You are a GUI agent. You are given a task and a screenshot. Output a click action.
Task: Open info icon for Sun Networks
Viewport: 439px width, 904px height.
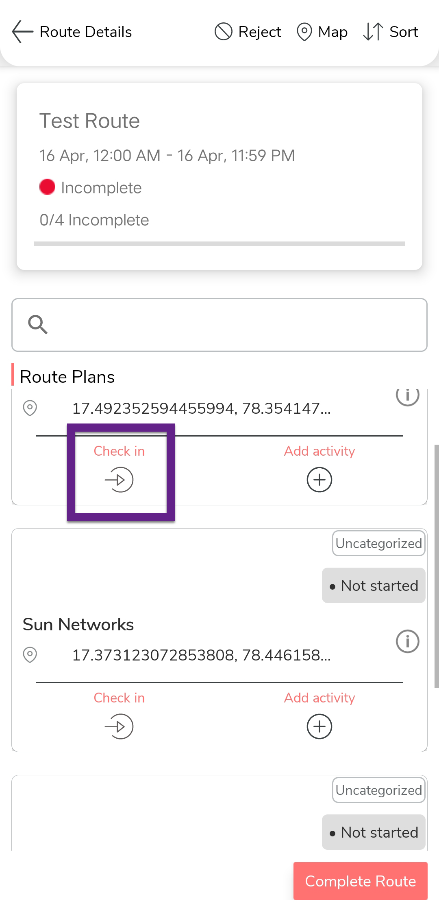tap(407, 641)
